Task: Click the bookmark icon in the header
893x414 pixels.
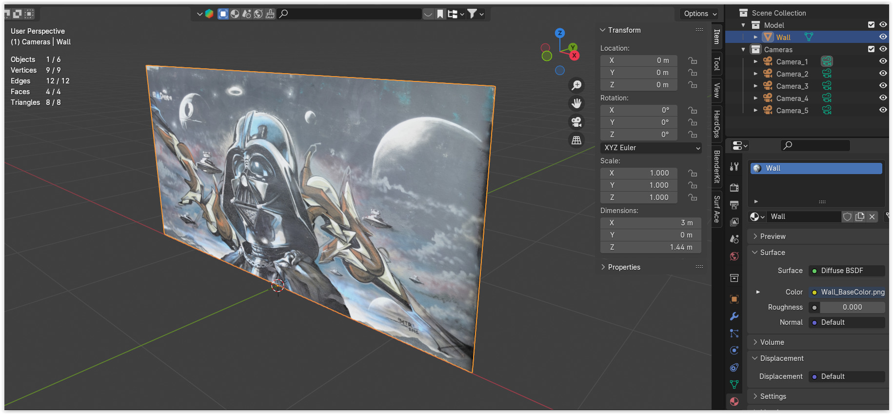Action: point(440,14)
